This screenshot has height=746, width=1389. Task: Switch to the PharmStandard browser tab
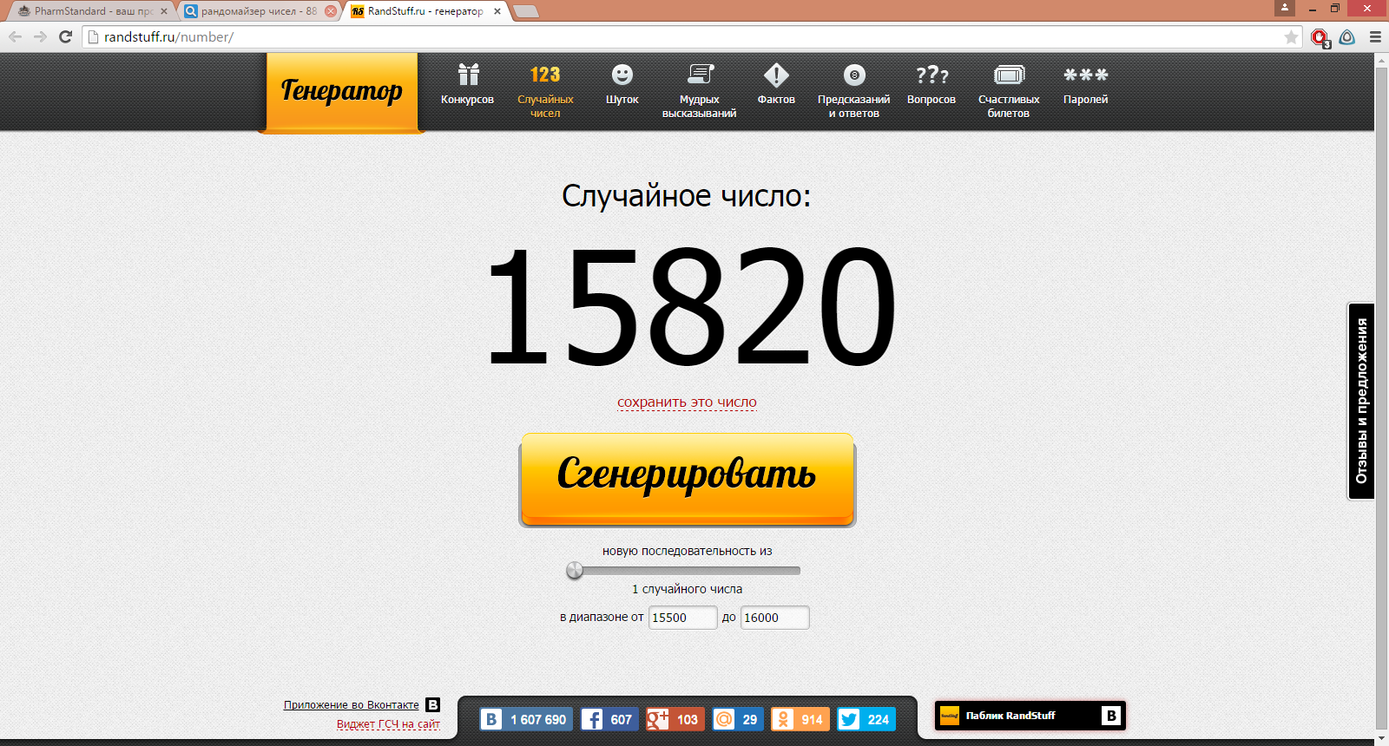87,11
